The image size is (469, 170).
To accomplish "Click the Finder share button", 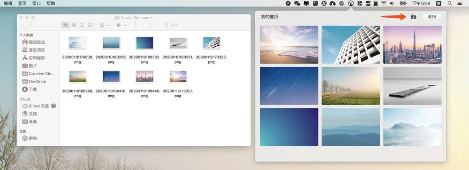I will tap(136, 25).
